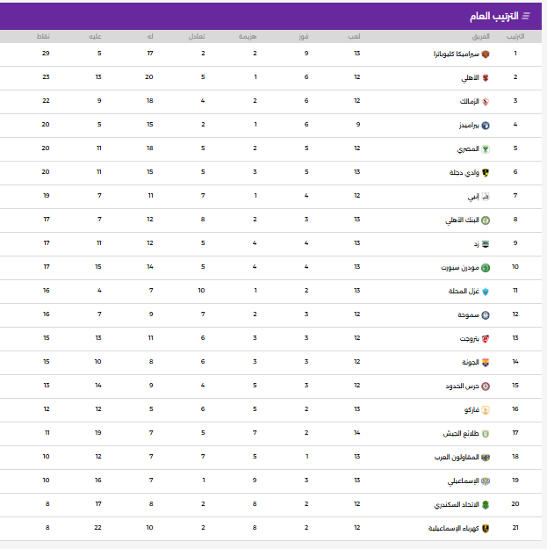Viewport: 547px width, 549px height.
Task: Click the ENPPI club logo
Action: coord(486,197)
